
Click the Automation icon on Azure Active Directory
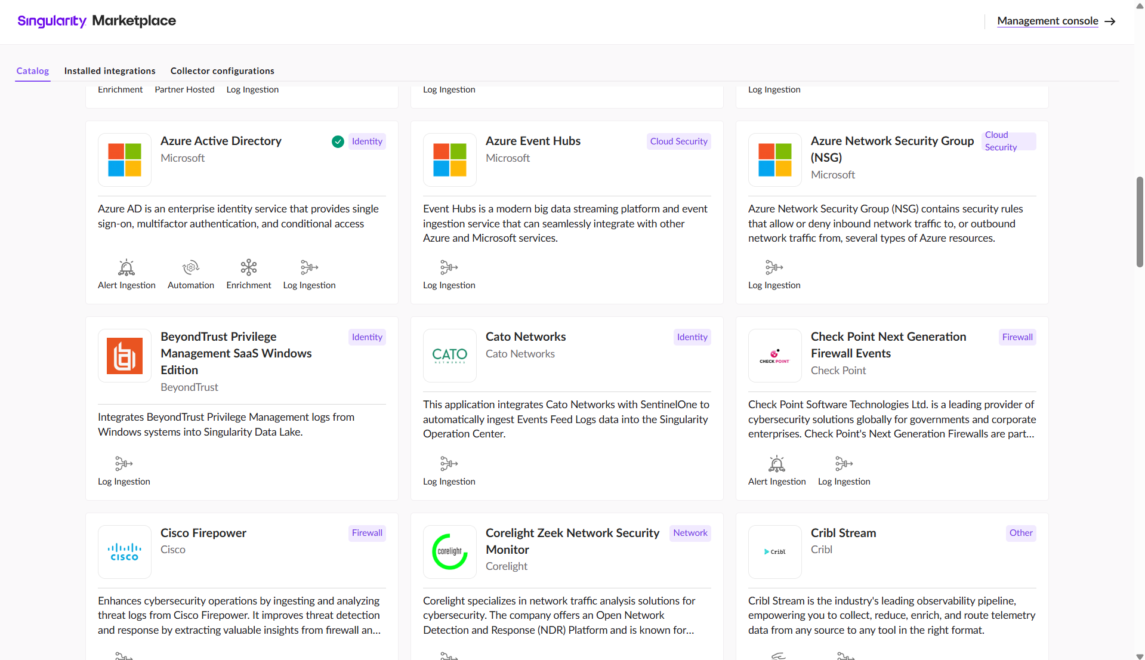(x=190, y=267)
